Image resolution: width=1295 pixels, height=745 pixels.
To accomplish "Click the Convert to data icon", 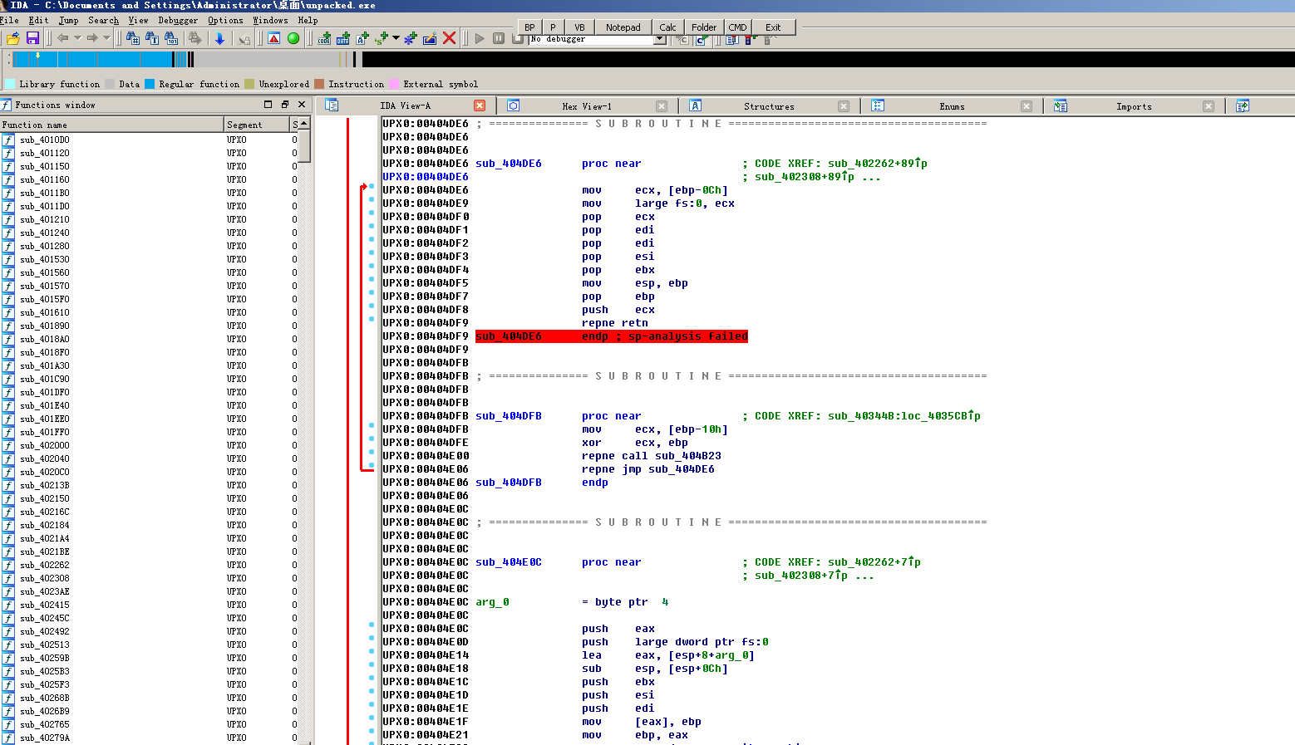I will click(343, 38).
